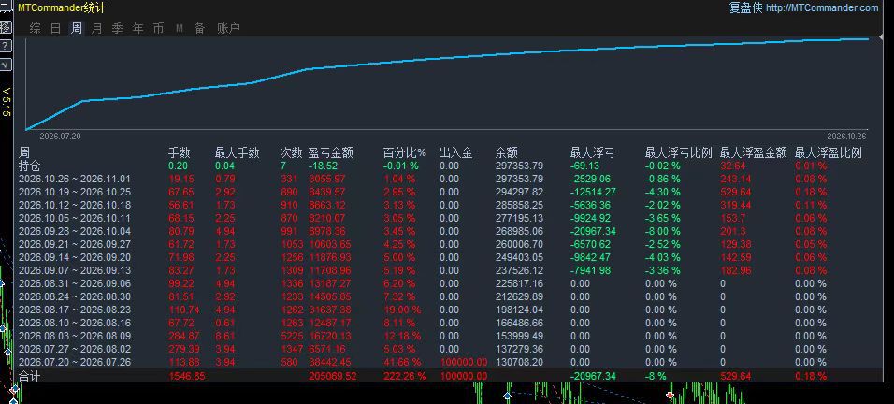Select row 2026.08.24 ~ 2026.08.30

point(447,296)
